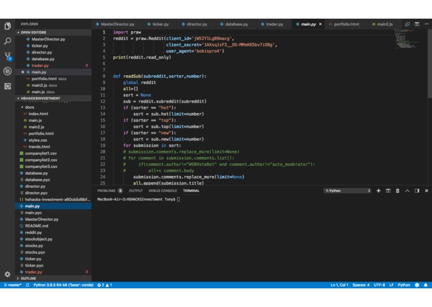Create a new terminal with plus icon
The height and width of the screenshot is (307, 432).
click(379, 191)
